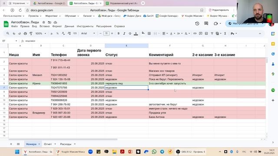The height and width of the screenshot is (156, 278).
Task: Open the zoom level 100% dropdown
Action: point(40,33)
